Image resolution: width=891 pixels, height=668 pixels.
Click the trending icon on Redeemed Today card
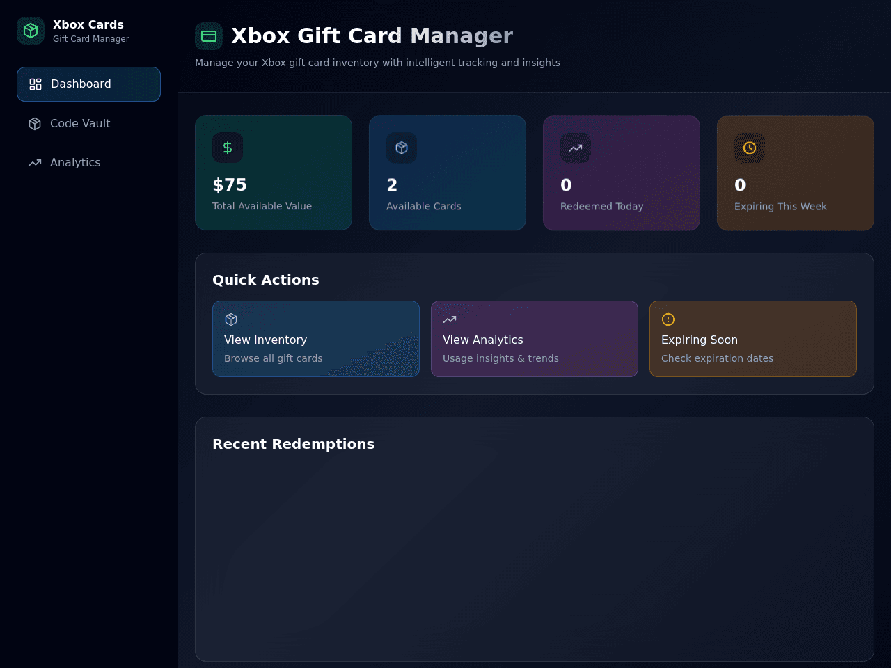(576, 148)
